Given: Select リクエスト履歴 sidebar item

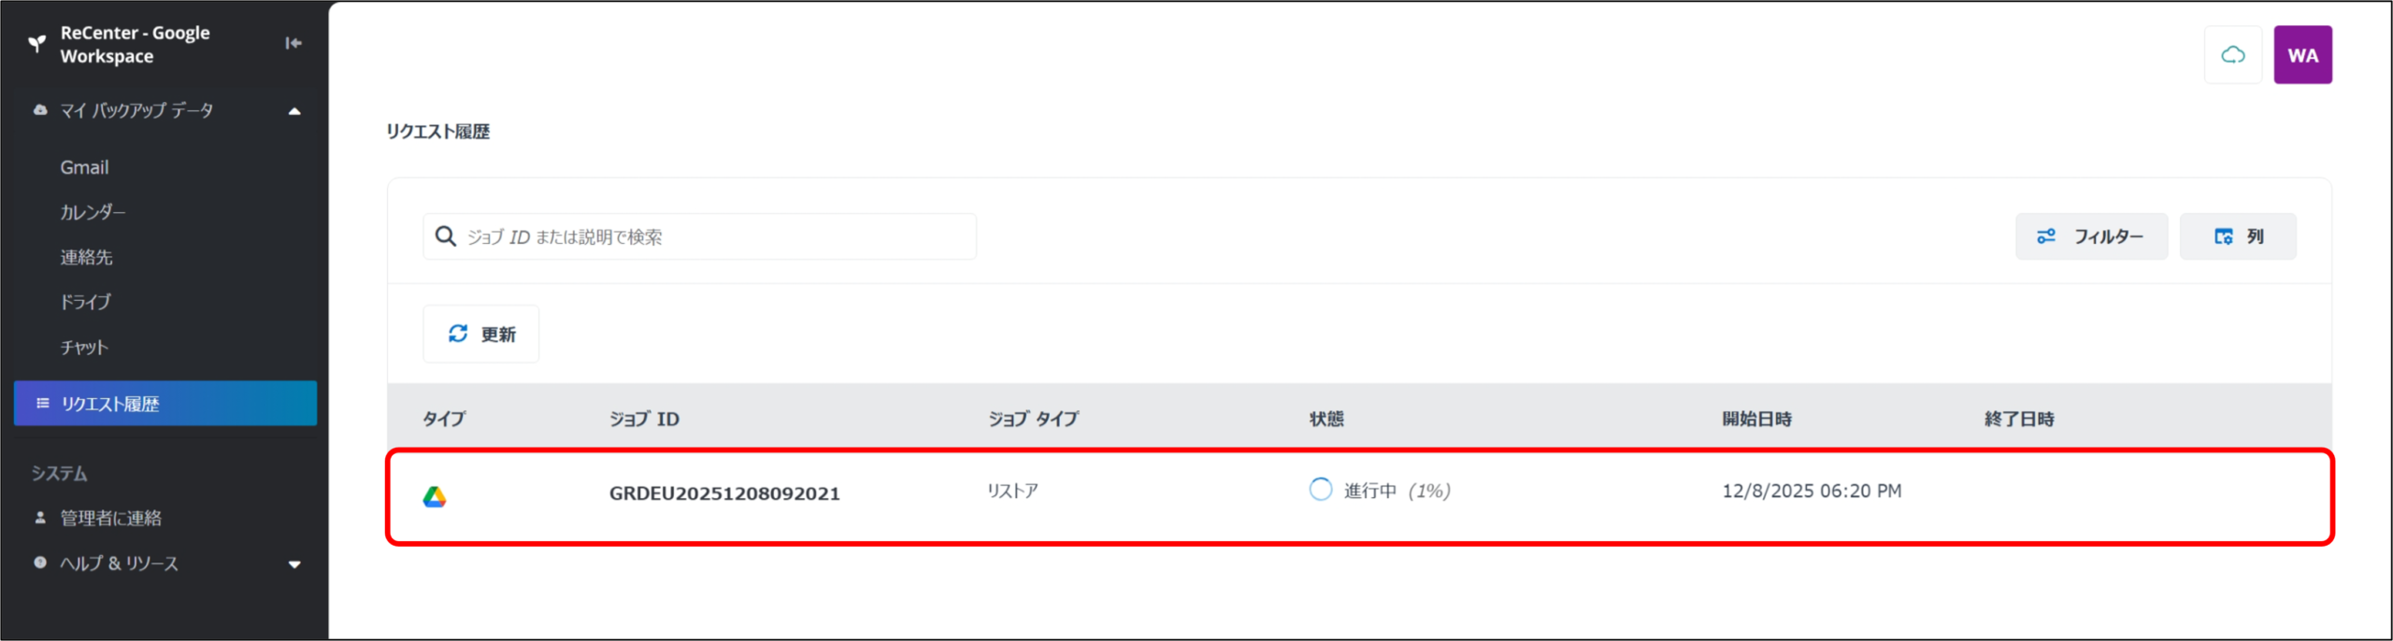Looking at the screenshot, I should (x=165, y=404).
